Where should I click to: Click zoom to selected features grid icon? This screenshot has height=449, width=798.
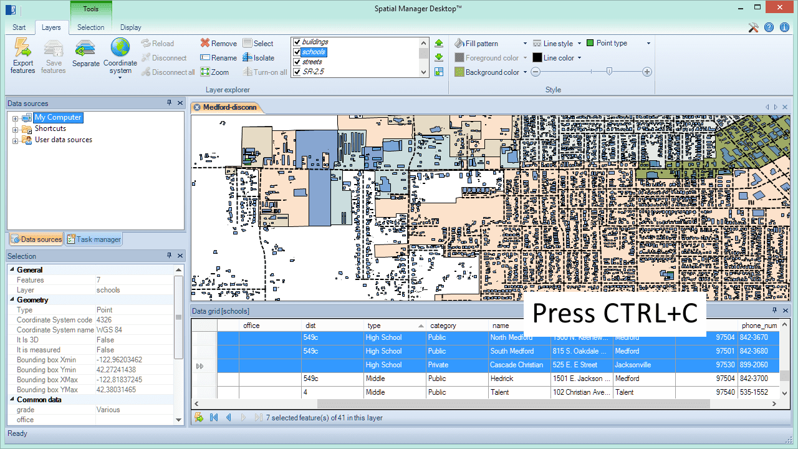199,418
